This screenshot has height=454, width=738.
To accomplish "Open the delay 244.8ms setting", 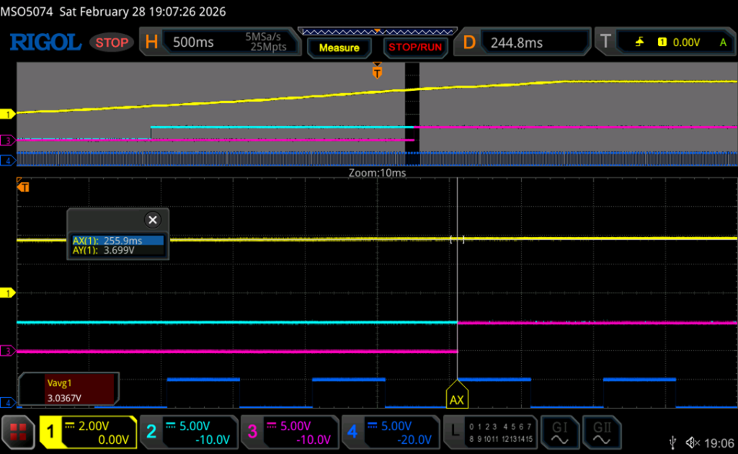I will point(524,43).
